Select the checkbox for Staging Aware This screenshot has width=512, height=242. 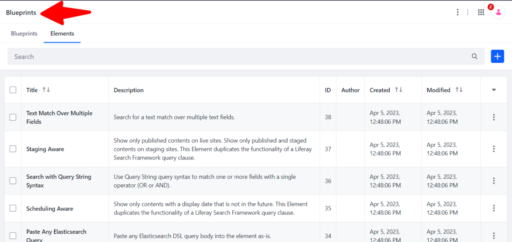tap(12, 149)
